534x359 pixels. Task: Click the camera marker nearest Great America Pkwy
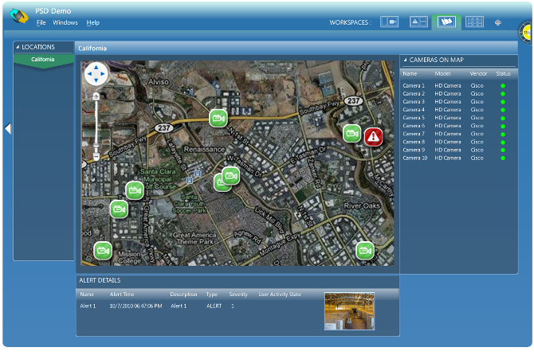[x=120, y=209]
